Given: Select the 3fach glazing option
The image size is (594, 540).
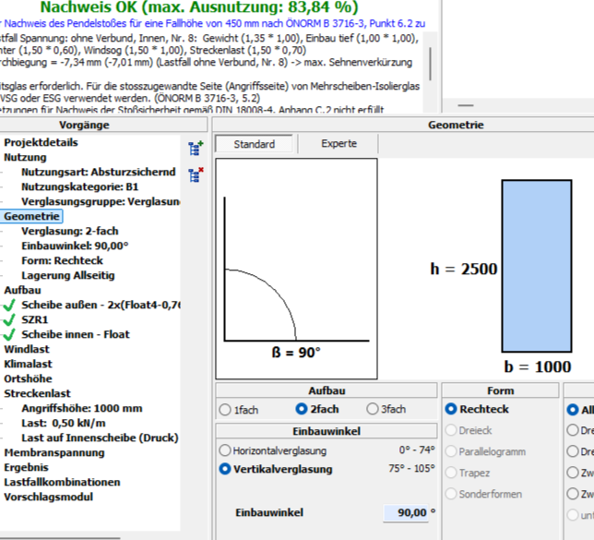Looking at the screenshot, I should 373,409.
